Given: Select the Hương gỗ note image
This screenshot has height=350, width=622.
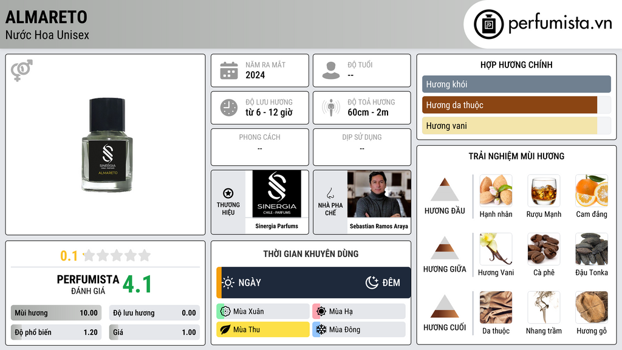Looking at the screenshot, I should pyautogui.click(x=592, y=307).
